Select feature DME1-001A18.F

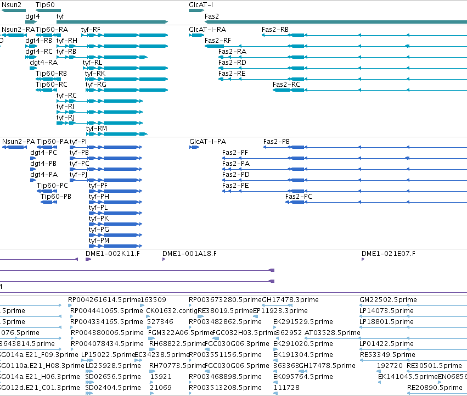[189, 254]
